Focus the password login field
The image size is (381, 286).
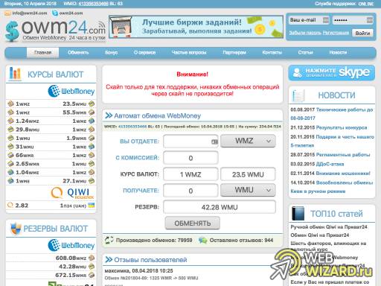point(352,20)
